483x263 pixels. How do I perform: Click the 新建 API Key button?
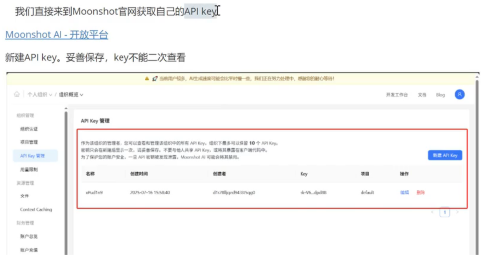(x=445, y=155)
